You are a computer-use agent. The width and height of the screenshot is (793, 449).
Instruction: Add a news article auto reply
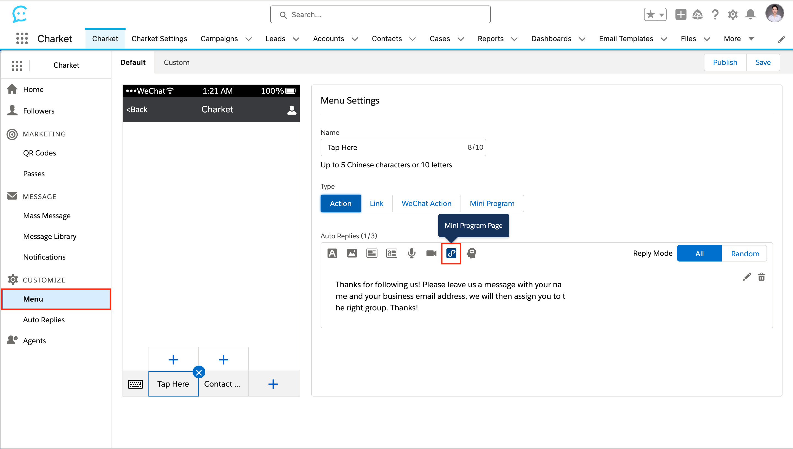click(372, 253)
